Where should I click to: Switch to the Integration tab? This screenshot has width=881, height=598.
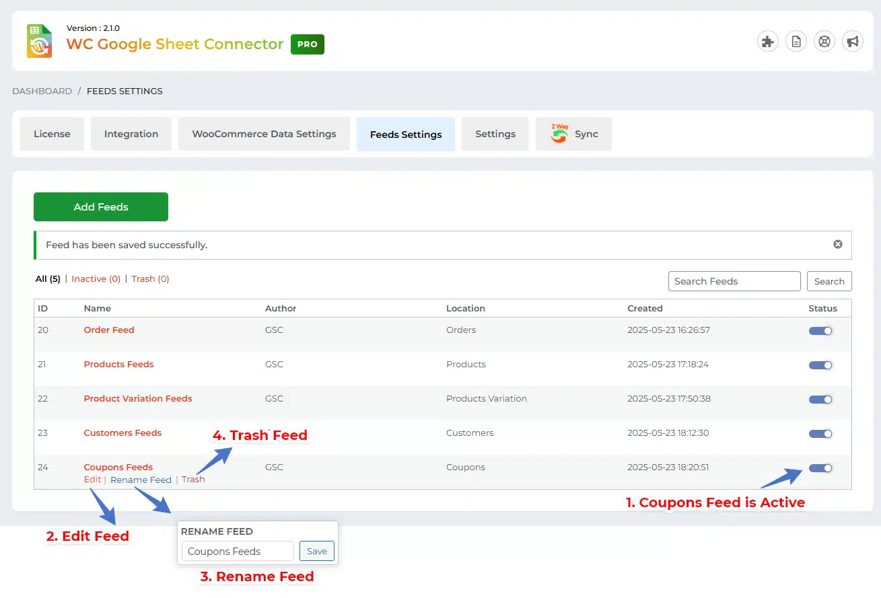point(131,134)
